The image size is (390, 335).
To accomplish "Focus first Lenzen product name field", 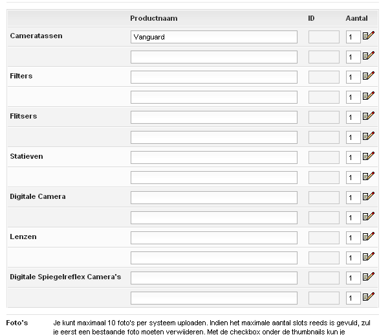I will 213,238.
